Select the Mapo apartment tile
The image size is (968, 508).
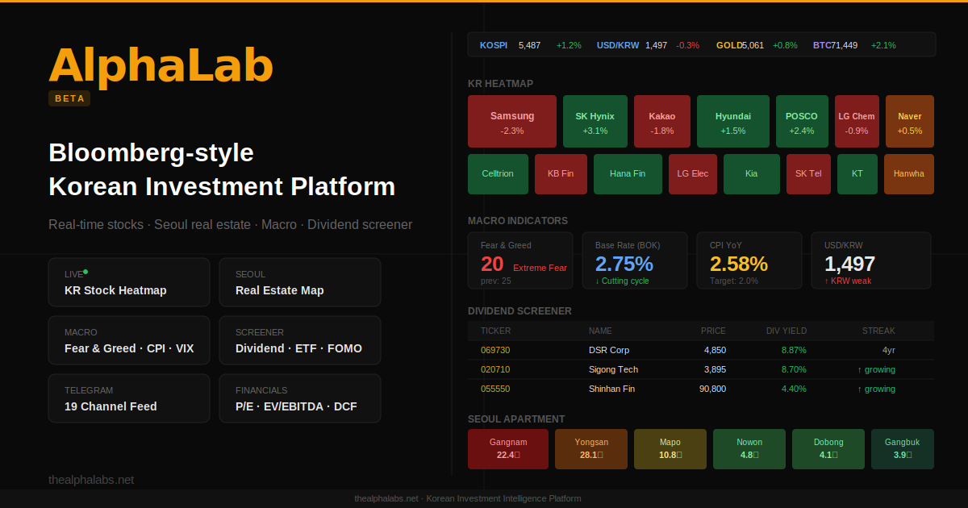(x=670, y=449)
